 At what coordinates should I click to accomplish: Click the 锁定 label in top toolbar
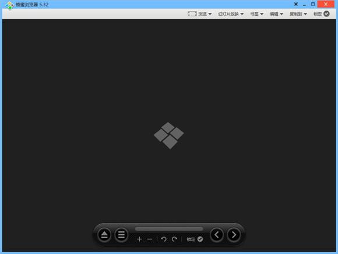[x=318, y=14]
